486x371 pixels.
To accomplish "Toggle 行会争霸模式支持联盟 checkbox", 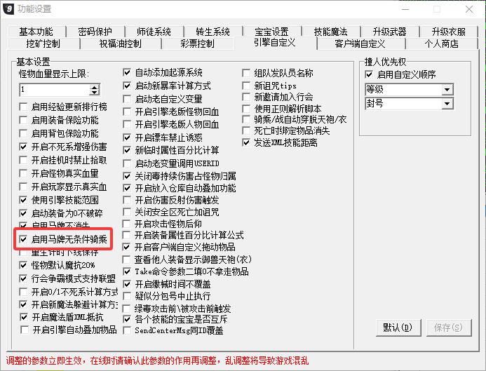I will pyautogui.click(x=23, y=278).
